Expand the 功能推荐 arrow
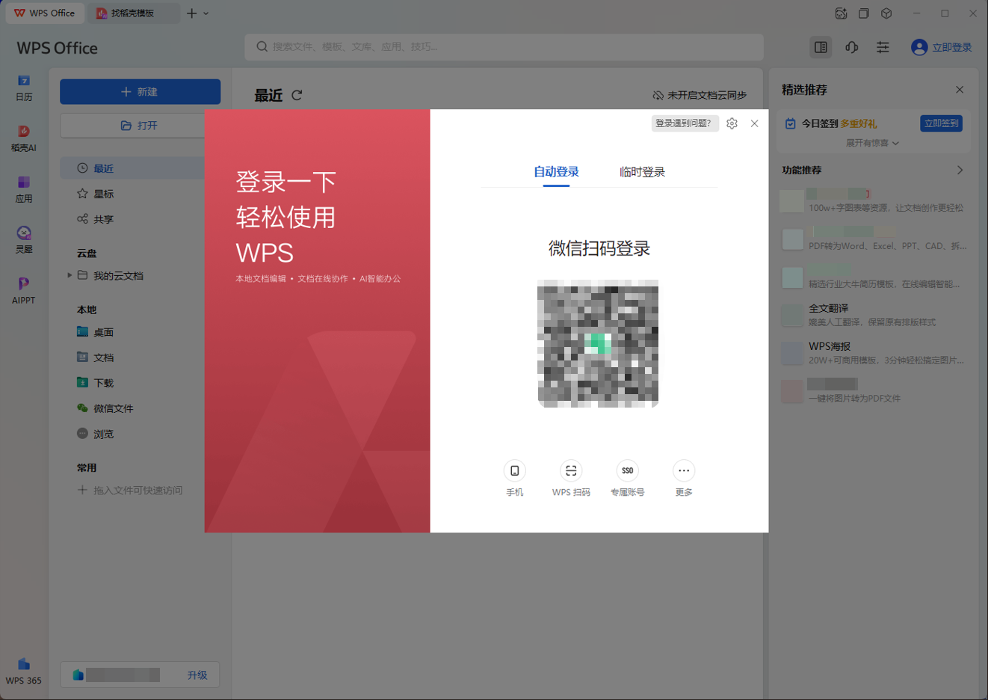This screenshot has height=700, width=988. [960, 171]
